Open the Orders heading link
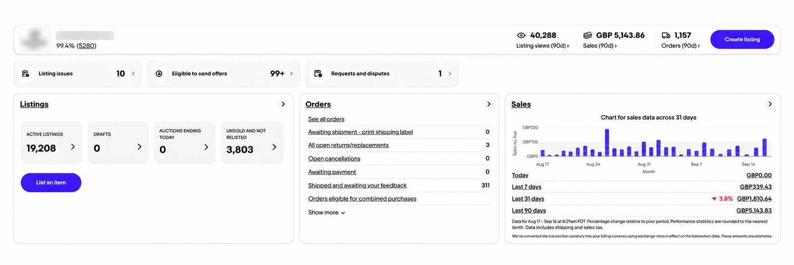Viewport: 794px width, 265px height. point(318,104)
